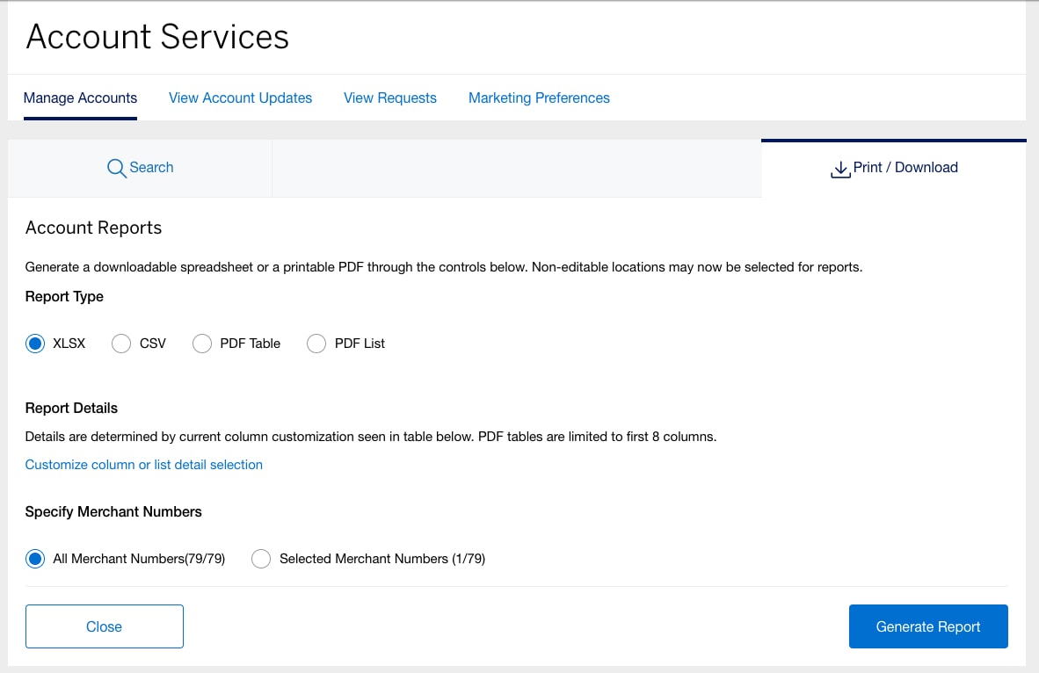Open Customize column or list detail selection
1039x673 pixels.
144,465
